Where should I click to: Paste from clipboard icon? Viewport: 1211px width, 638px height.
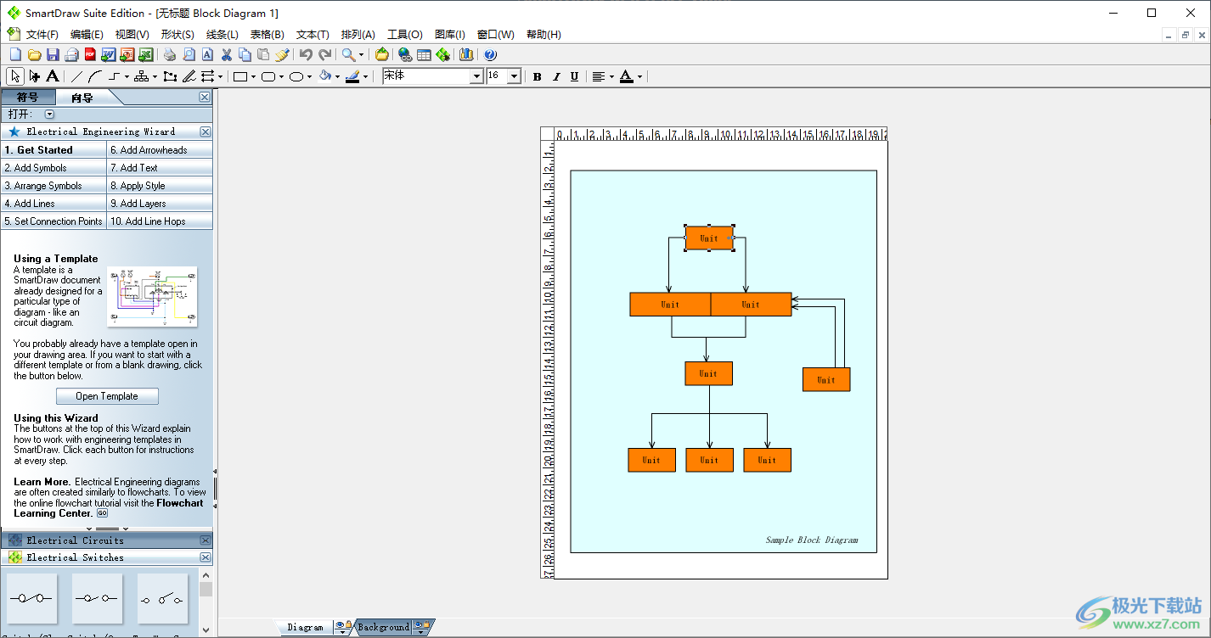(263, 54)
